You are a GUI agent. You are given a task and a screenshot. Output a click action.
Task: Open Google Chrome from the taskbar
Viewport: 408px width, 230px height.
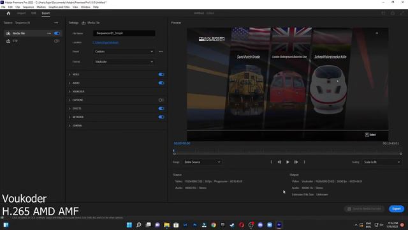click(214, 225)
